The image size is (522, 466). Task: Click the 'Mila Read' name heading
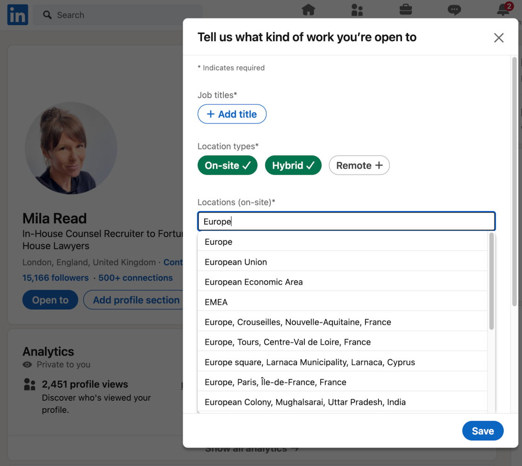pos(54,219)
